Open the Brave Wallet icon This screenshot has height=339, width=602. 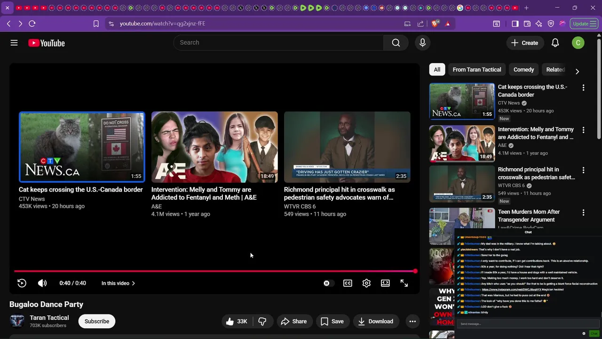tap(527, 24)
